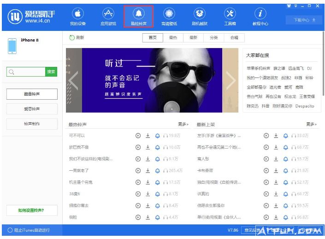325x239 pixels.
Task: Click bell icon for 左手(手游《皇室战争》)
Action: pyautogui.click(x=286, y=136)
